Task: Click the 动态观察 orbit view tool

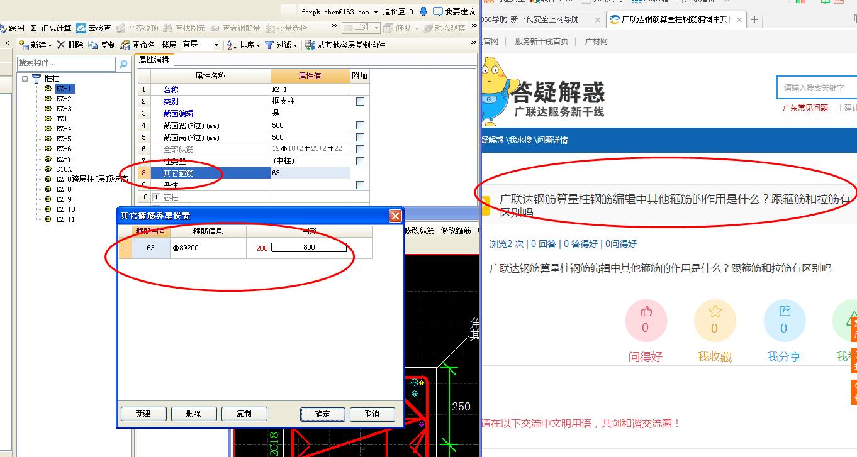Action: [x=445, y=28]
